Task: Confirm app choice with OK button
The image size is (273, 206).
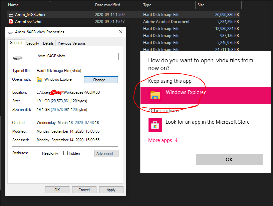Action: pos(229,159)
